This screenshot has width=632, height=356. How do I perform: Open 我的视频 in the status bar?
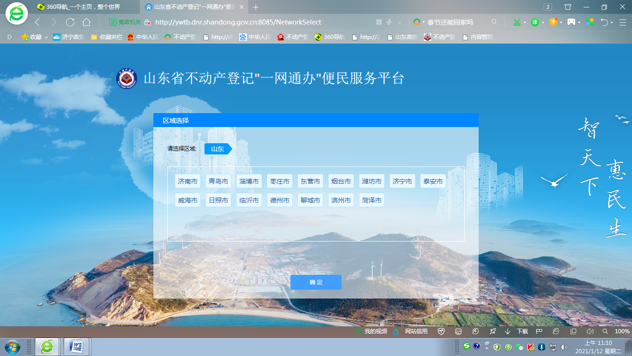[371, 331]
